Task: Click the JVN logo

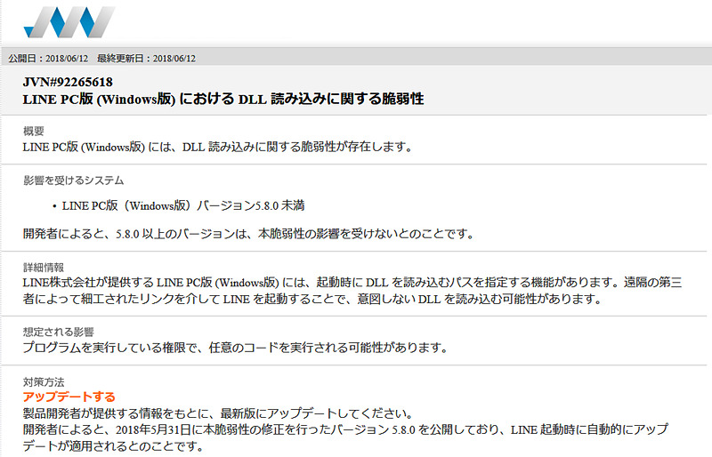Action: click(69, 22)
